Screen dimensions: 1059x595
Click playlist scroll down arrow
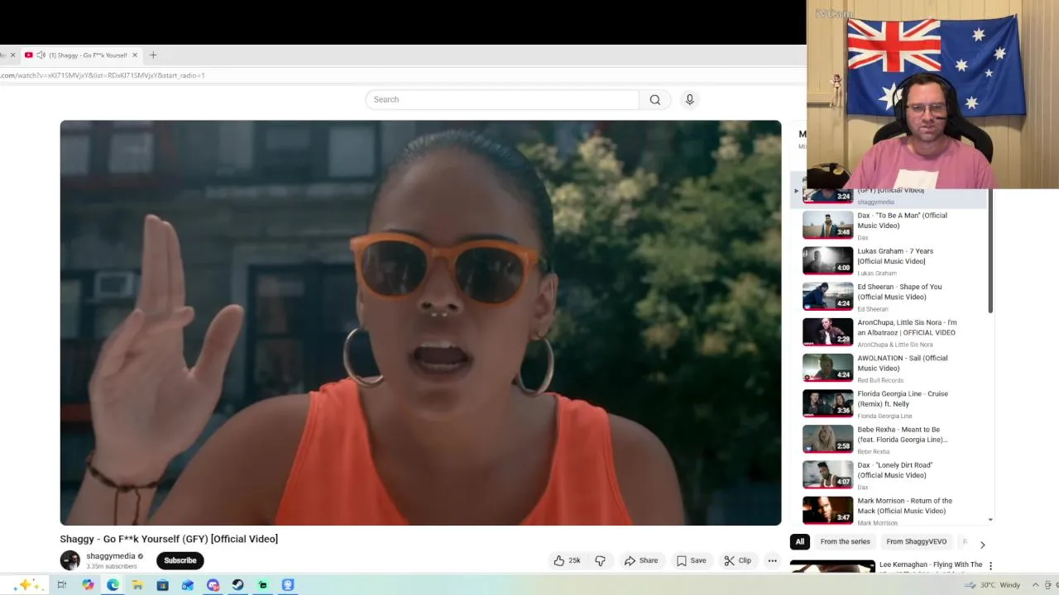coord(990,520)
